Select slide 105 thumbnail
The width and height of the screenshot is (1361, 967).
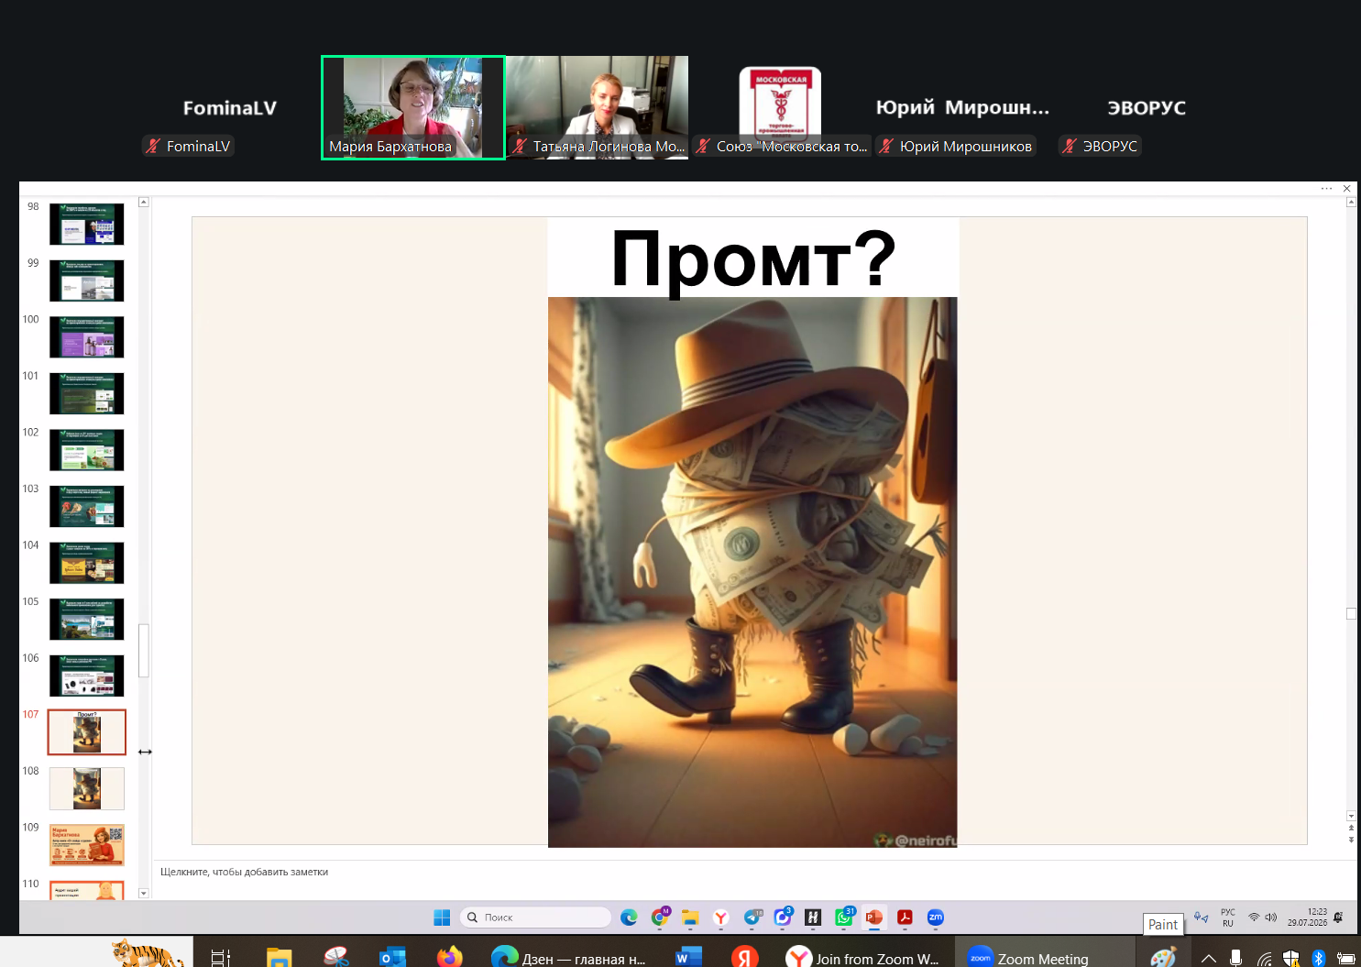(x=86, y=619)
